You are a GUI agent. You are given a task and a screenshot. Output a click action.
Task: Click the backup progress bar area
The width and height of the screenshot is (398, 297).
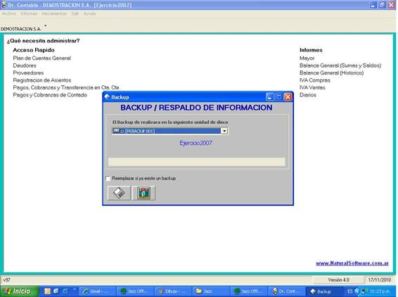(x=197, y=162)
